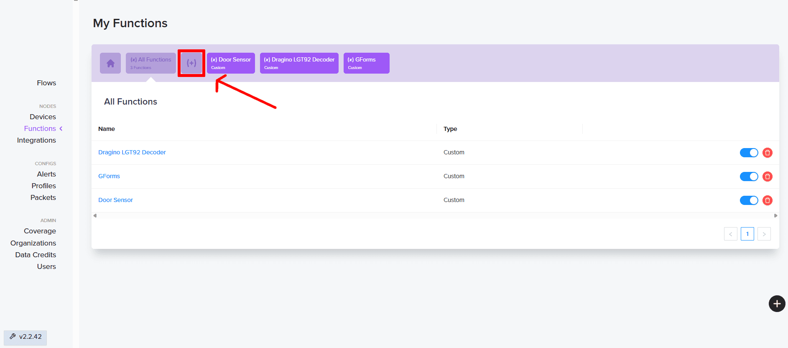The width and height of the screenshot is (788, 348).
Task: Open the Door Sensor tab
Action: [x=231, y=63]
